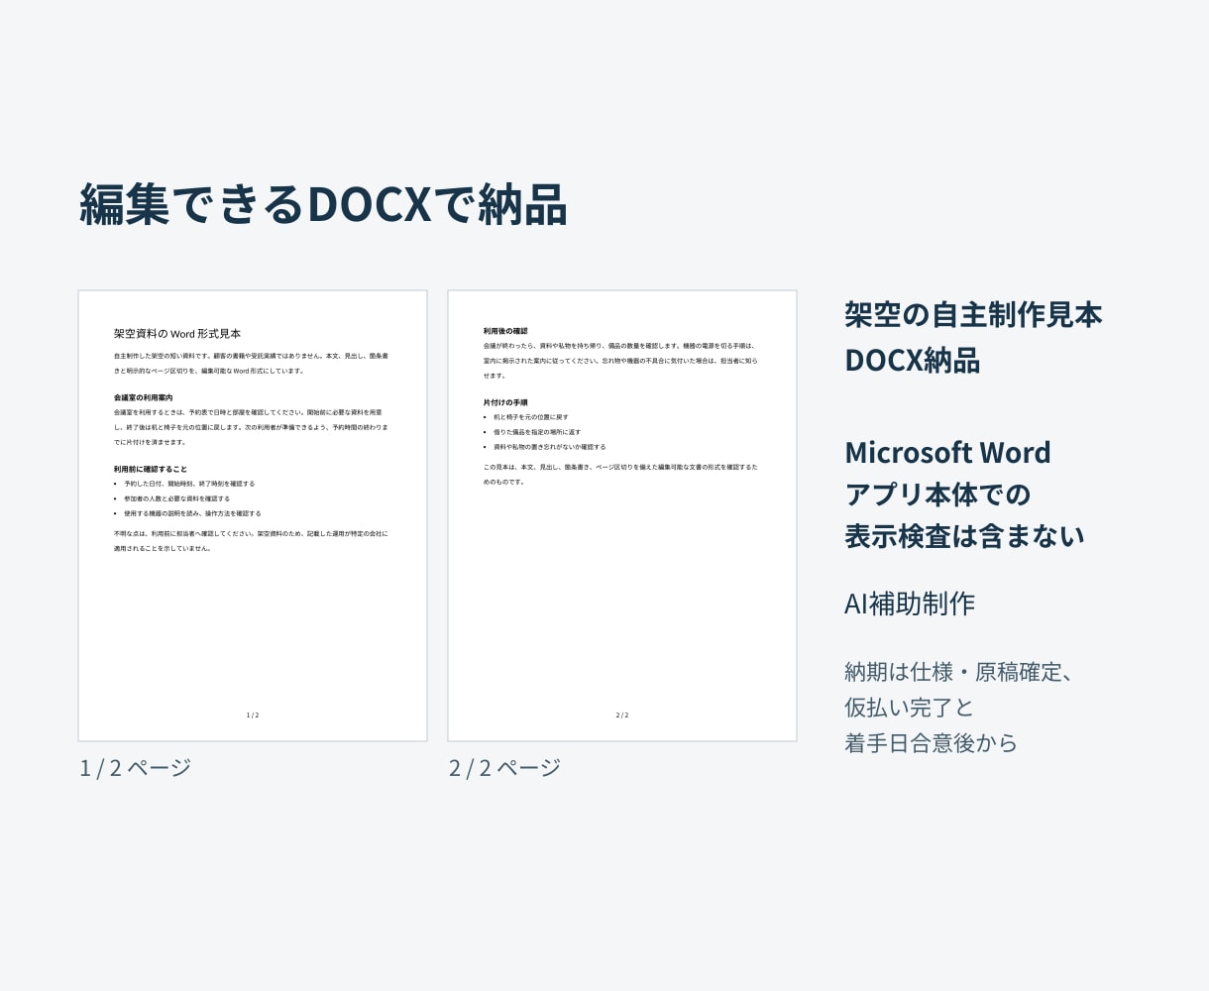The height and width of the screenshot is (991, 1209).
Task: Click the line '着手日合意後から'
Action: point(931,743)
